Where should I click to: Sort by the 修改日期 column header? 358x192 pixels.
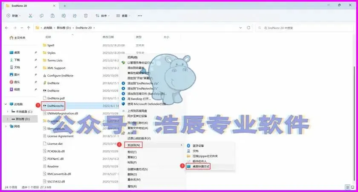coord(108,37)
